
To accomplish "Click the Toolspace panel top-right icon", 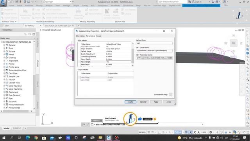I will [x=34, y=34].
